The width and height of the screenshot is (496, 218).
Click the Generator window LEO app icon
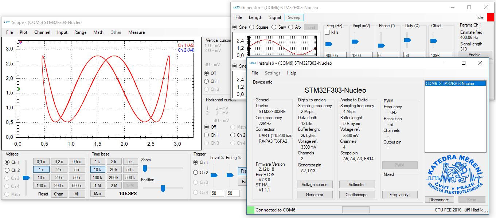(237, 8)
